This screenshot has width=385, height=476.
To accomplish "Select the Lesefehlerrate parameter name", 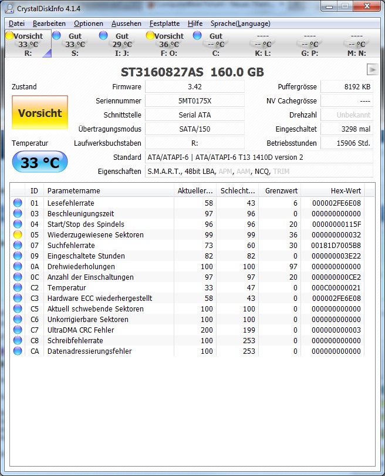I will point(70,203).
